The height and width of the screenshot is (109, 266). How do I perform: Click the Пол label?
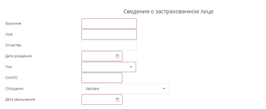[9, 67]
